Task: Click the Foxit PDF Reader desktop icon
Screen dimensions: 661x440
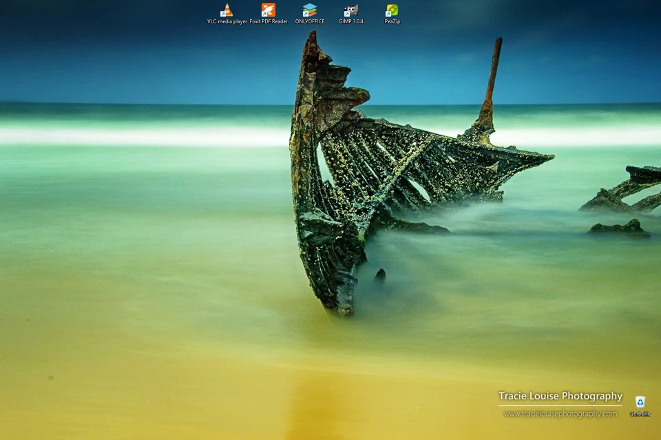Action: pos(269,10)
